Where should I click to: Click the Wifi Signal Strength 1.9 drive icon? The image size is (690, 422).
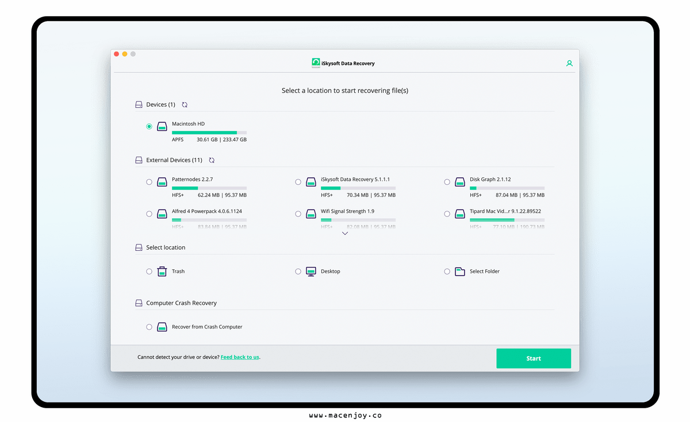click(311, 214)
